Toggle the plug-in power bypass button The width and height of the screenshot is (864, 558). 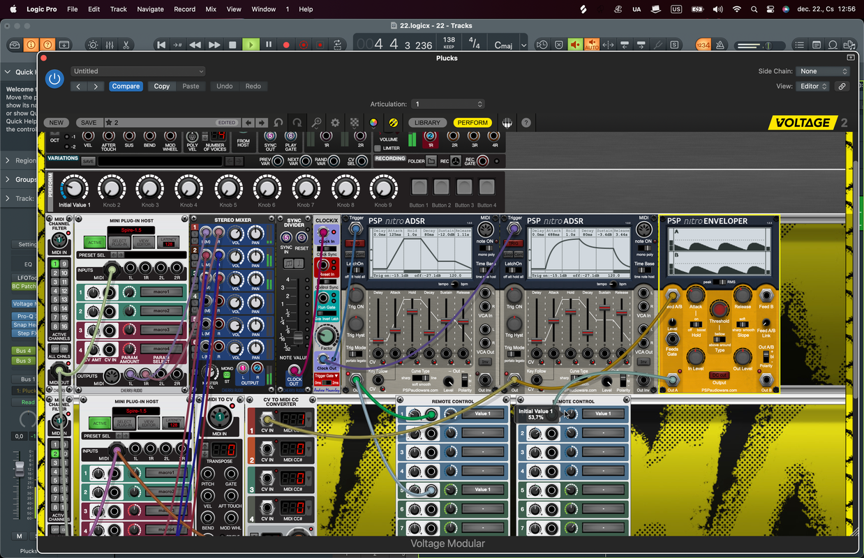pyautogui.click(x=54, y=79)
